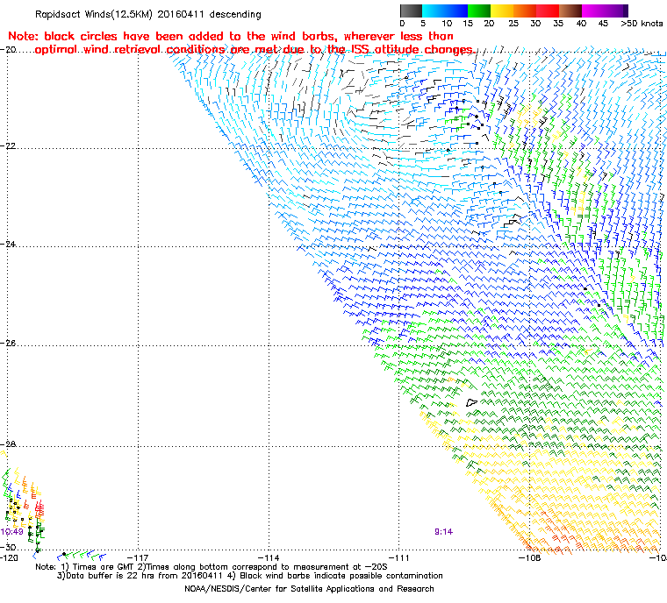Click the NOAA/NESDIS Center for Satellite Applications credit
The height and width of the screenshot is (603, 667).
(x=309, y=589)
